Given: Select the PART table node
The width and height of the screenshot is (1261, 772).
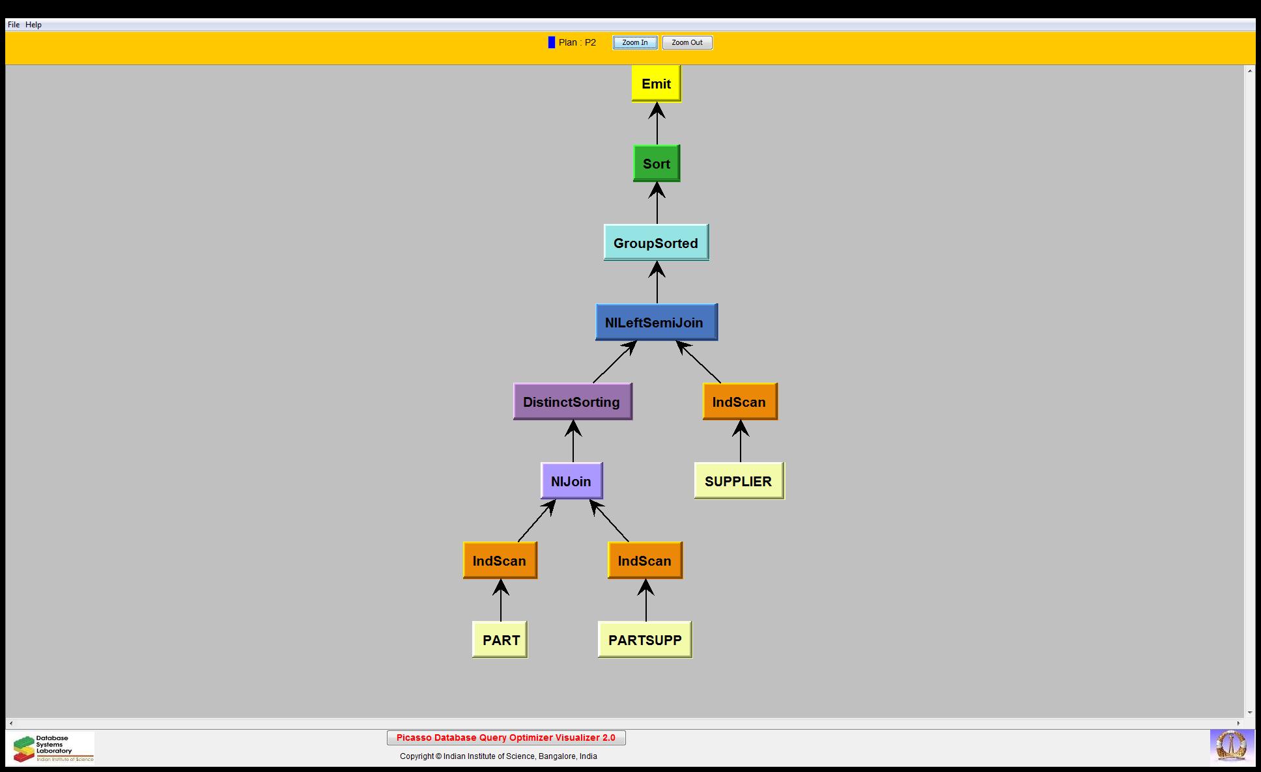Looking at the screenshot, I should coord(500,640).
